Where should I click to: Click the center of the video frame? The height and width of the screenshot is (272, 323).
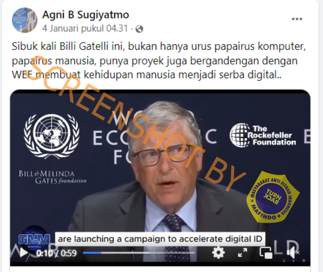[x=160, y=178]
